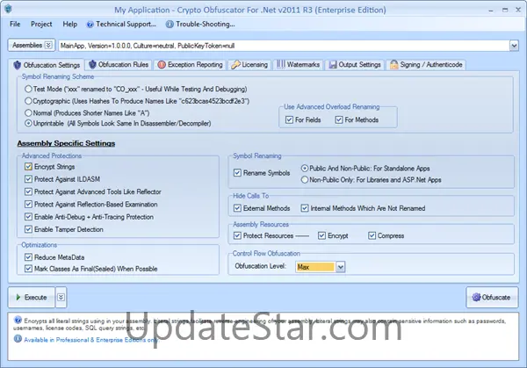Click the Execute button
Screen dimensions: 527x368
[32, 297]
